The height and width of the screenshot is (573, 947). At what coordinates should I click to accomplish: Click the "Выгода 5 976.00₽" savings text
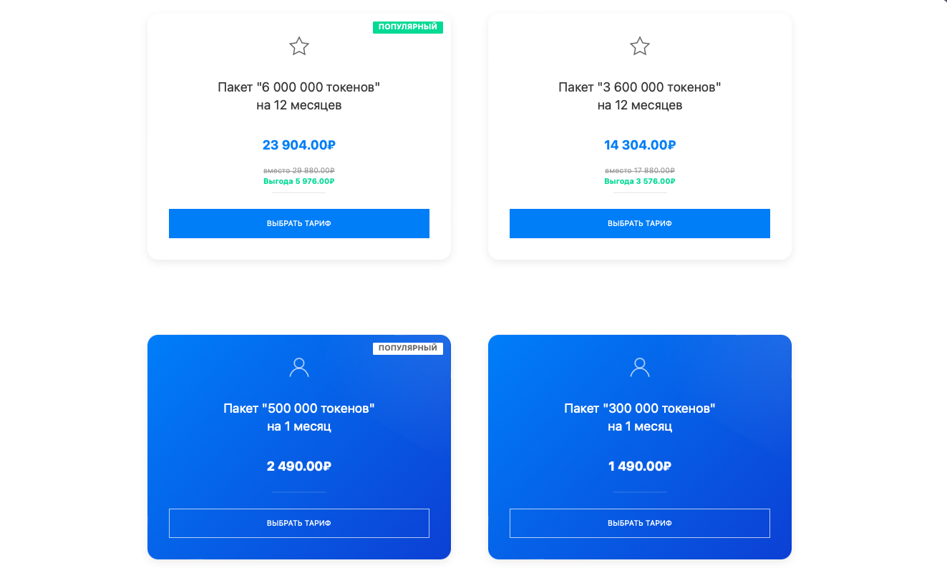pyautogui.click(x=299, y=182)
